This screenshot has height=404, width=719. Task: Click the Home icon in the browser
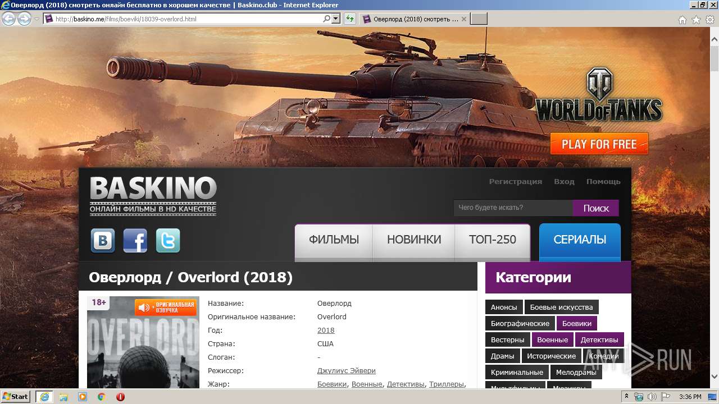tap(682, 20)
